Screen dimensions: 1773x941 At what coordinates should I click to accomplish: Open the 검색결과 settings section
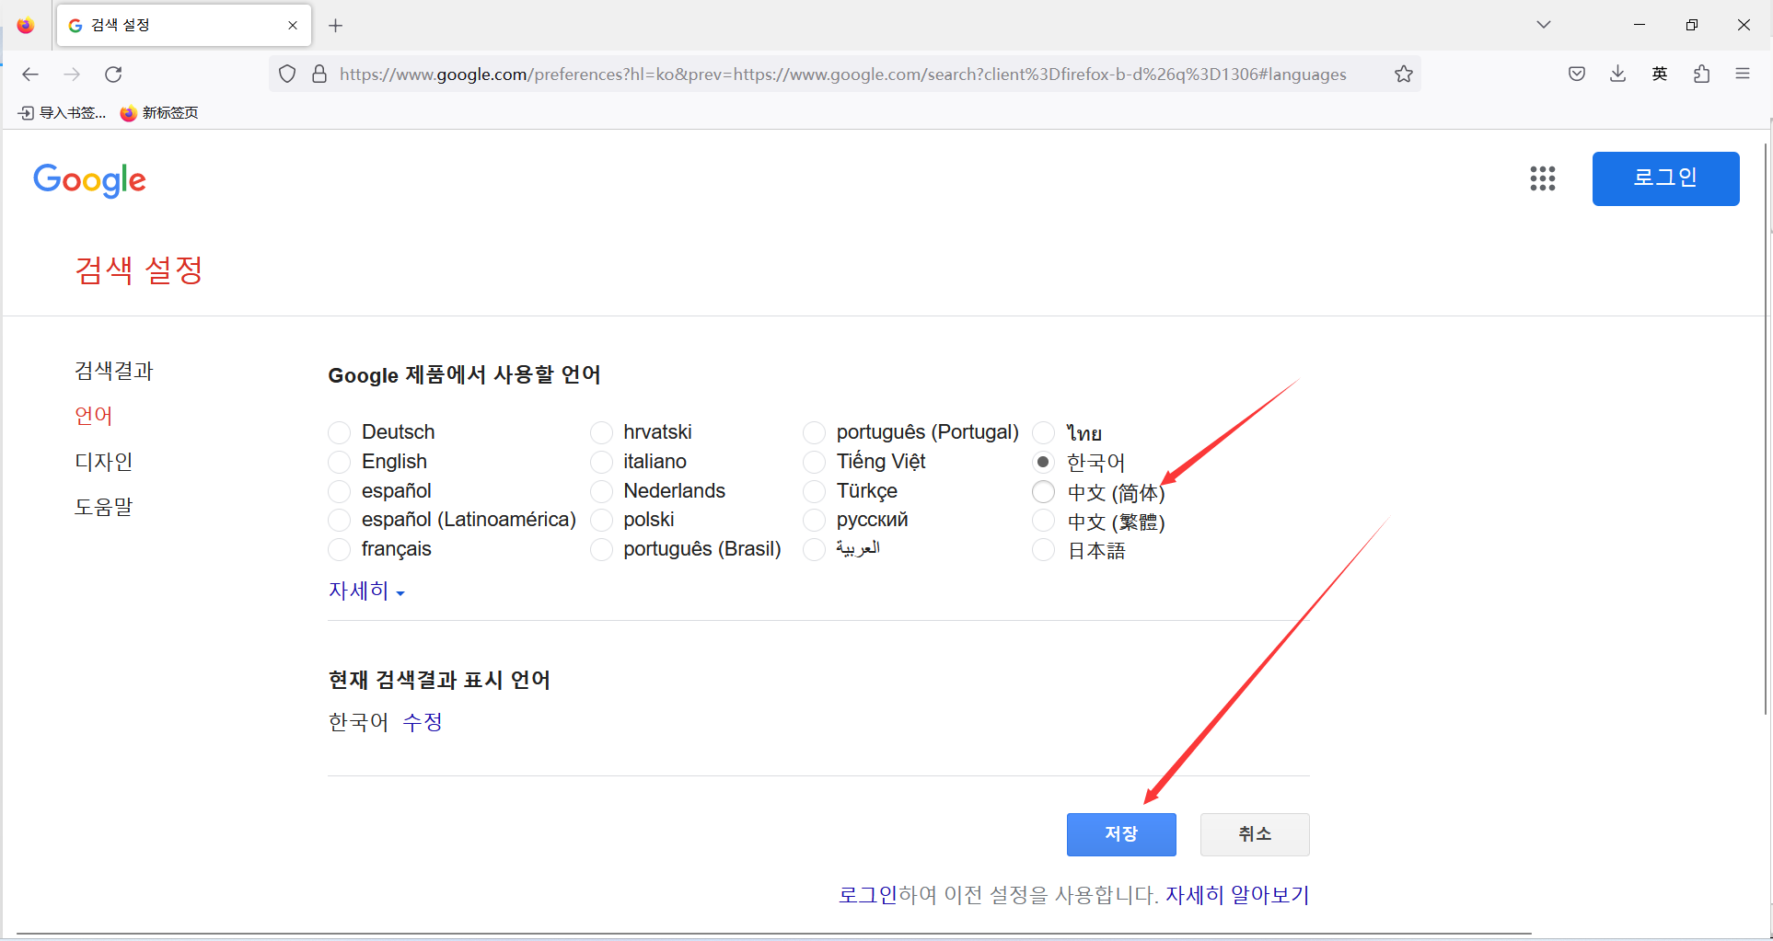114,371
